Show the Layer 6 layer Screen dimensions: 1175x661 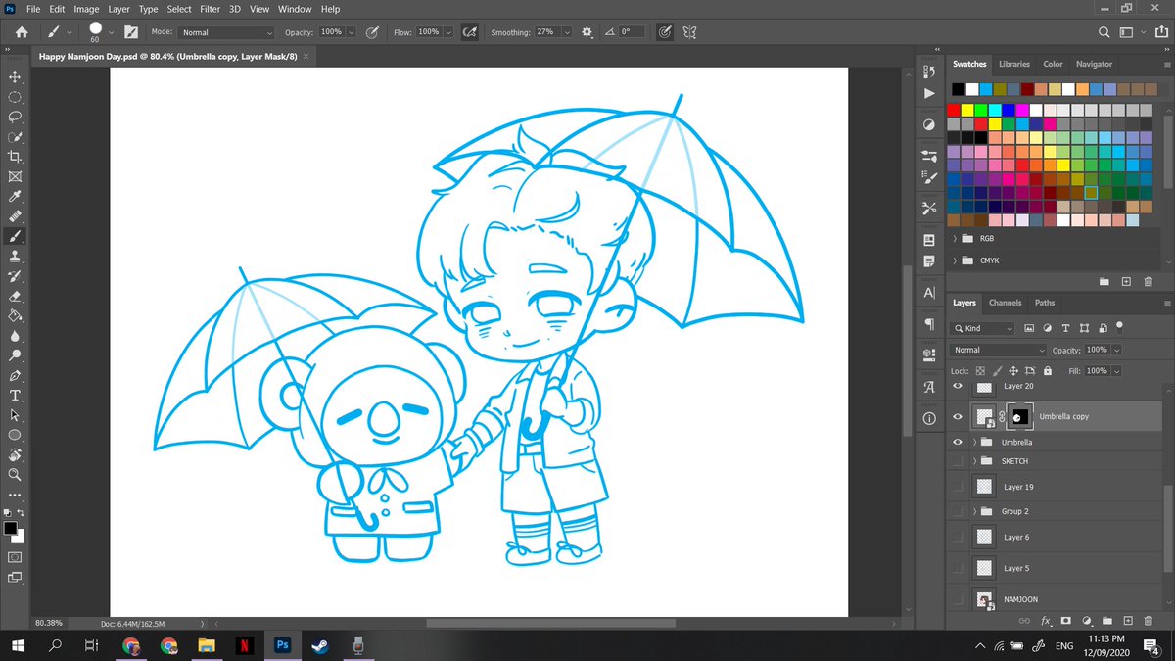(x=958, y=537)
